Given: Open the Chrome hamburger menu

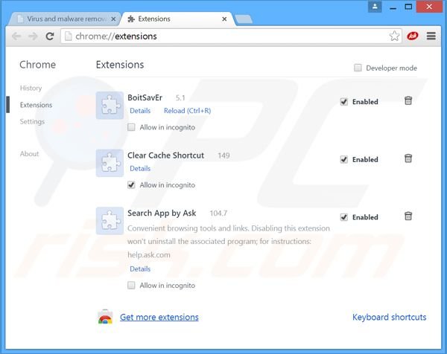Looking at the screenshot, I should coord(431,36).
